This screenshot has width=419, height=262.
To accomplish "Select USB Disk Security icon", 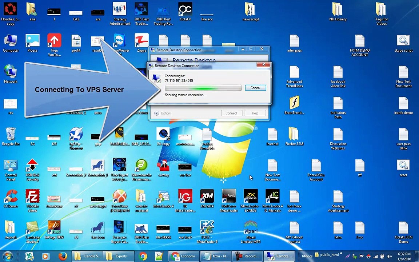I will (32, 170).
